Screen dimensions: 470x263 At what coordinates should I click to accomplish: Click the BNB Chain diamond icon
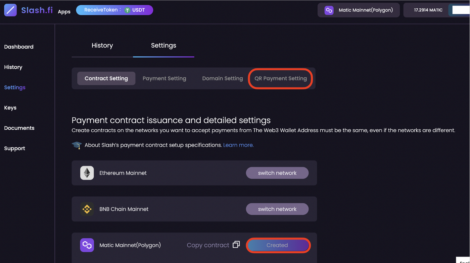coord(87,209)
